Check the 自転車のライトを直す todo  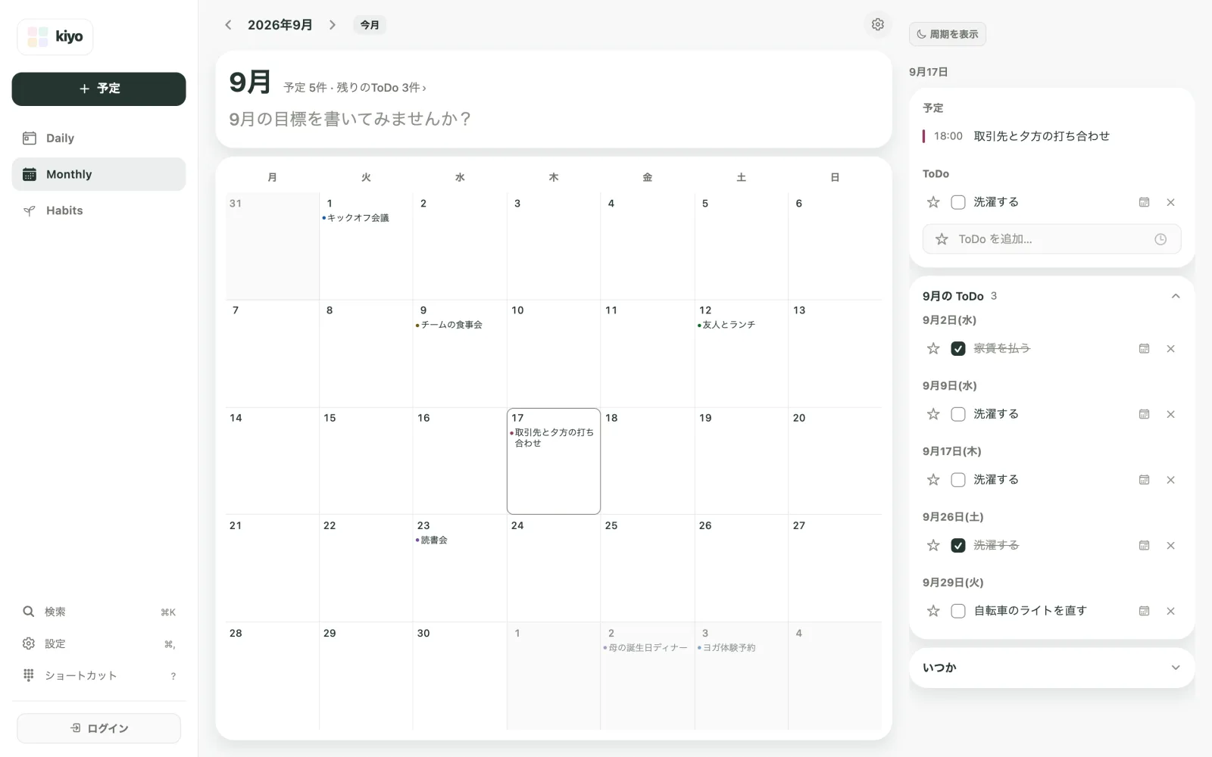click(958, 611)
